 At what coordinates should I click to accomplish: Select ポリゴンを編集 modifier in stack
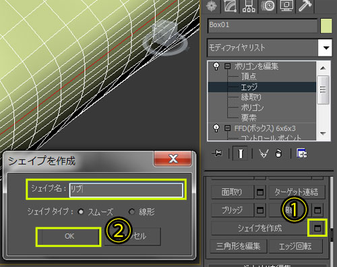click(x=256, y=66)
